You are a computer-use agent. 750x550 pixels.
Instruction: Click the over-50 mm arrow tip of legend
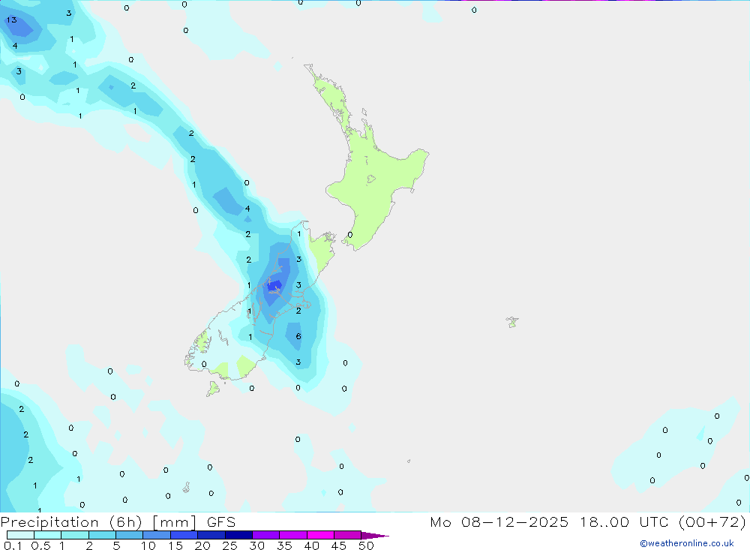[x=374, y=535]
